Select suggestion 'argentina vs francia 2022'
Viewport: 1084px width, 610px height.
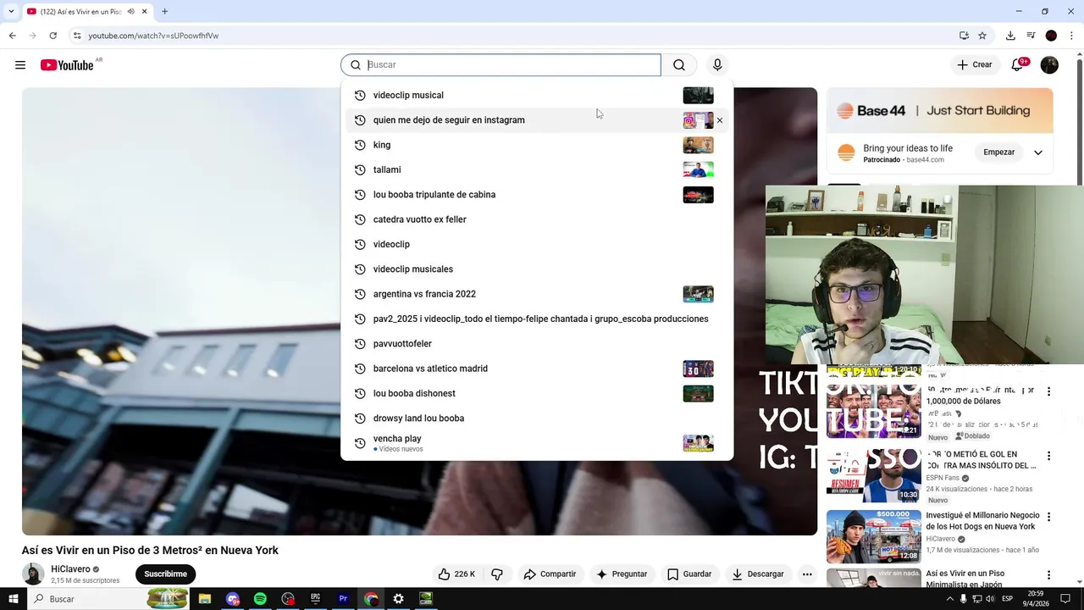tap(537, 294)
